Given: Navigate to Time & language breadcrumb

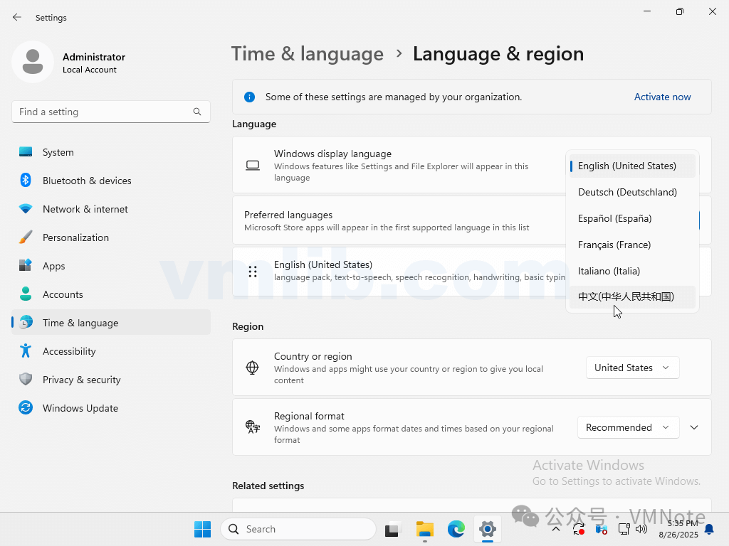Looking at the screenshot, I should 308,54.
